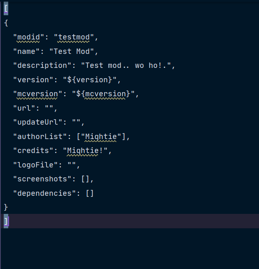Click the ${version} placeholder value
The width and height of the screenshot is (259, 269).
[x=90, y=80]
